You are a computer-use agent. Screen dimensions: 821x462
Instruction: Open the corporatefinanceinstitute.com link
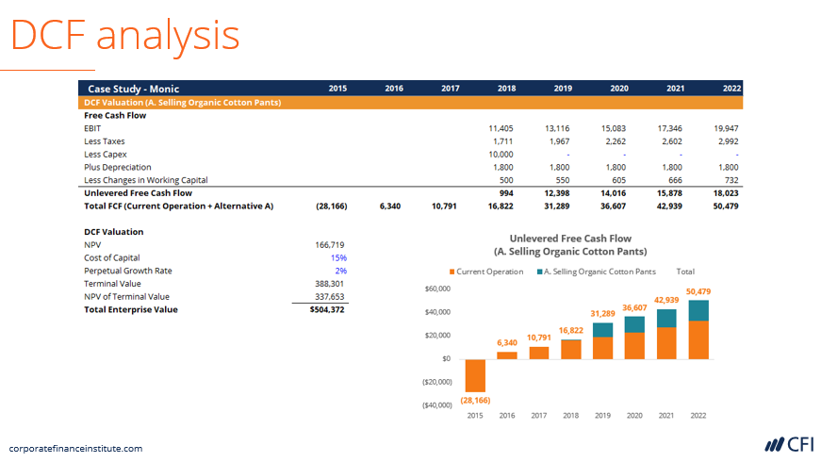pos(75,449)
